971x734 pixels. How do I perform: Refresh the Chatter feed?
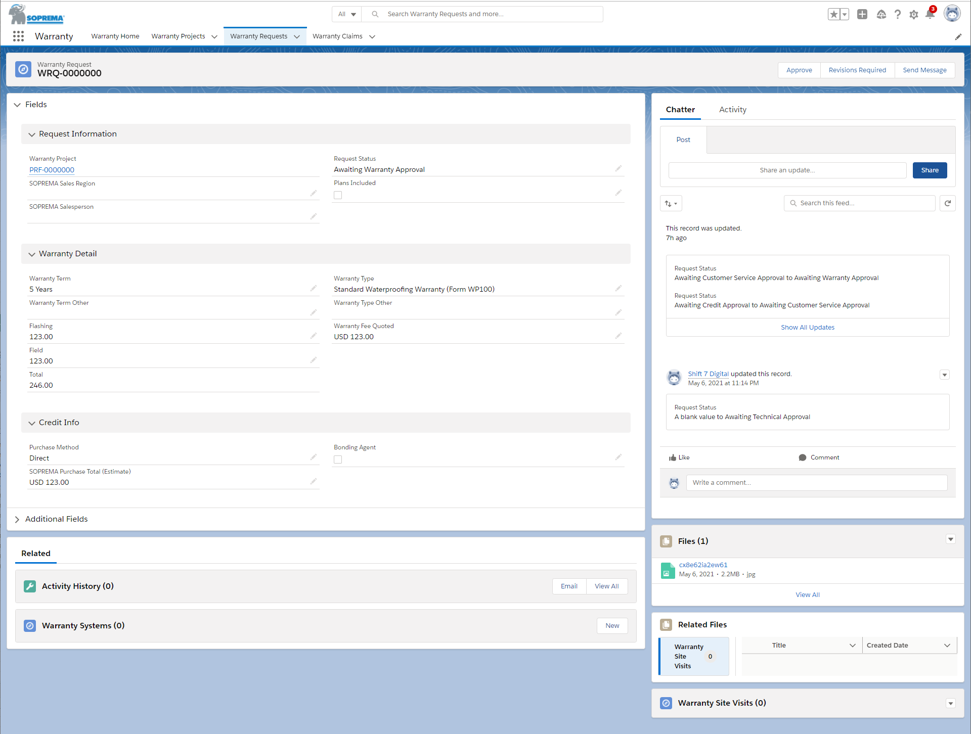(x=948, y=203)
